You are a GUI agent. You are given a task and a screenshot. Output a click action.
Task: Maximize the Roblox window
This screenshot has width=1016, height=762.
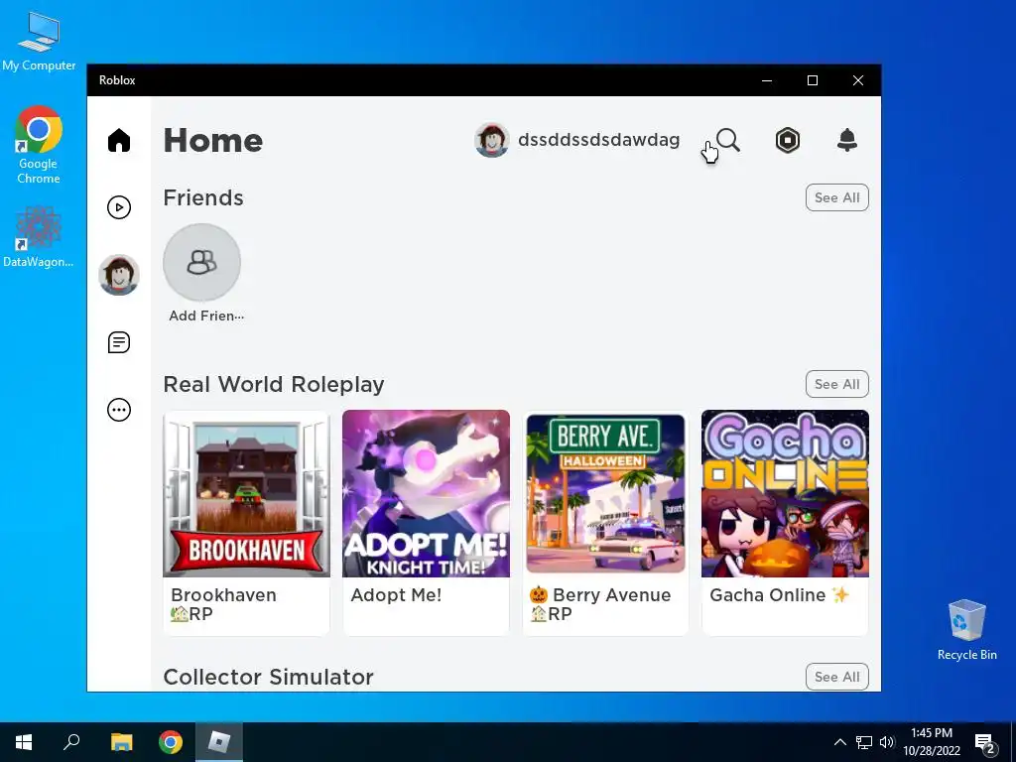tap(813, 80)
